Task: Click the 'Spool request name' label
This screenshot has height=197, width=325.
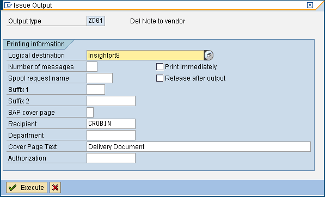Action: coord(39,78)
